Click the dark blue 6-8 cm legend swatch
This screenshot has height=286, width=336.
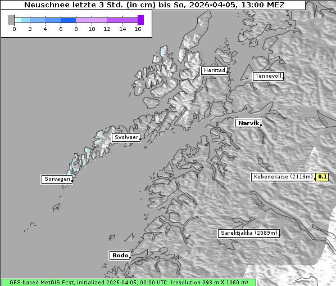69,20
